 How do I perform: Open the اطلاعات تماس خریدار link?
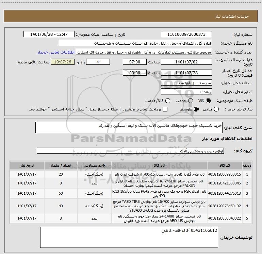(x=56, y=52)
